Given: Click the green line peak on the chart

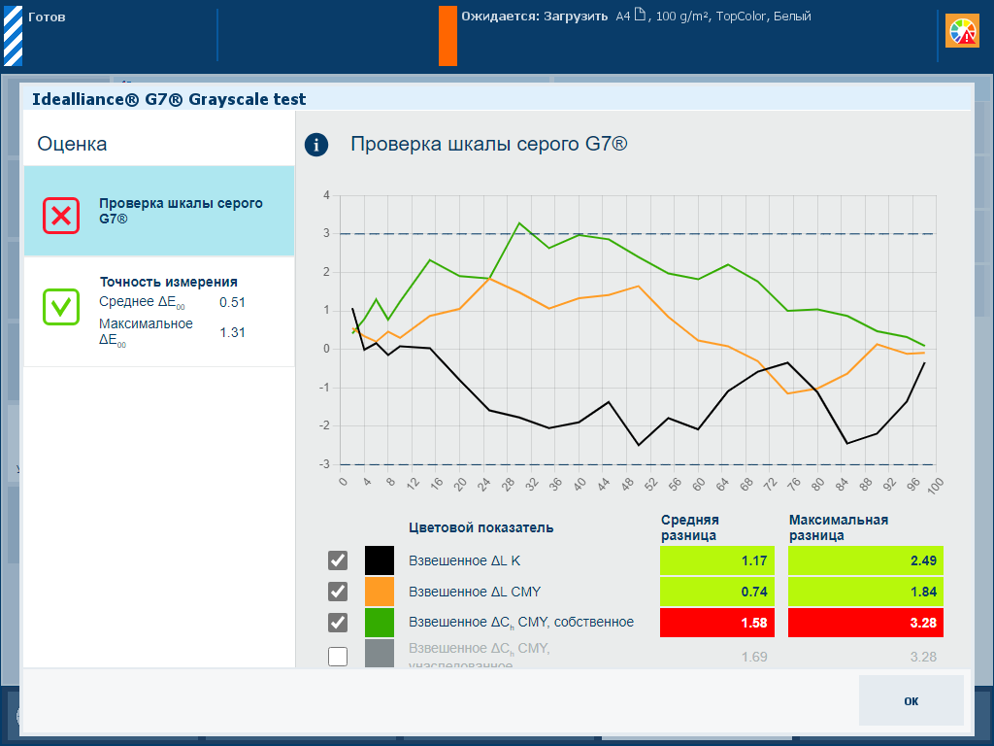Looking at the screenshot, I should pyautogui.click(x=519, y=223).
